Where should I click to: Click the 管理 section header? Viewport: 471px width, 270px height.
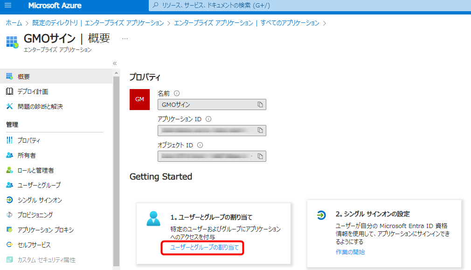12,125
